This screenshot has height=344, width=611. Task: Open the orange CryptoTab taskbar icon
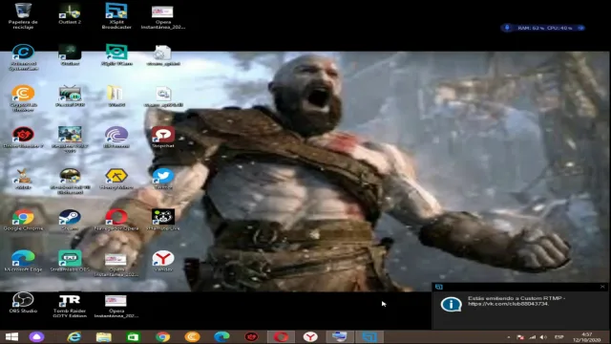coord(193,337)
